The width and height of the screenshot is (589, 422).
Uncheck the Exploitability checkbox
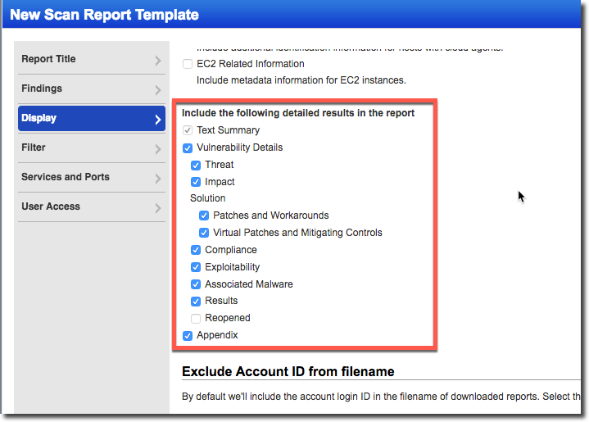click(x=196, y=268)
